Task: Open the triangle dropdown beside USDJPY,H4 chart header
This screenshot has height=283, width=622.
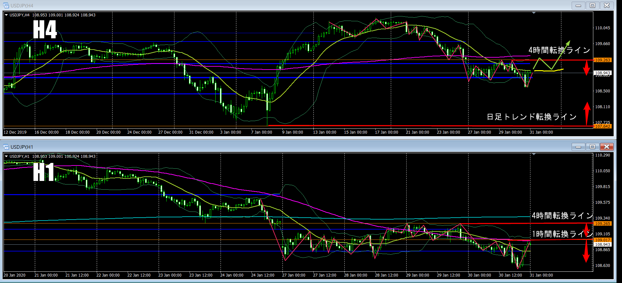Action: click(x=6, y=15)
